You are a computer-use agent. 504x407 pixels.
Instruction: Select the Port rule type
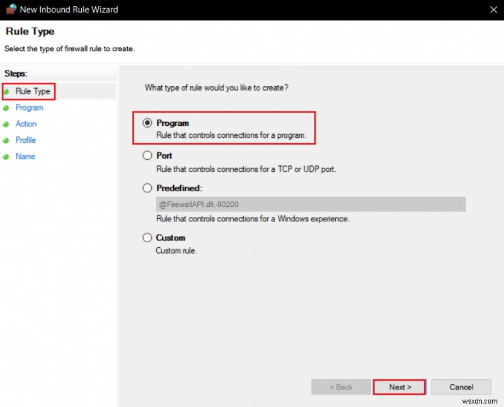coord(147,155)
